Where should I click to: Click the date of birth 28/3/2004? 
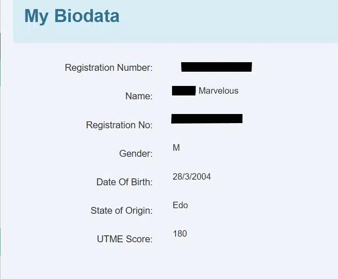[x=191, y=177]
